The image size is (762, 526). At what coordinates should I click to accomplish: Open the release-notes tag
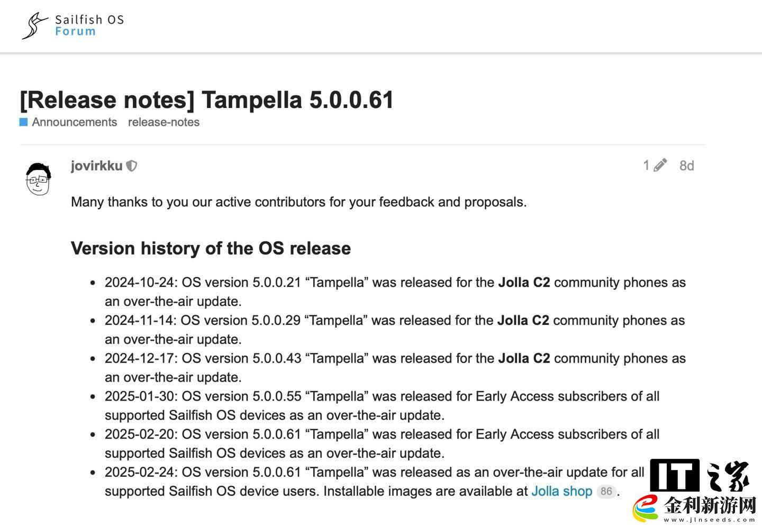pyautogui.click(x=164, y=122)
